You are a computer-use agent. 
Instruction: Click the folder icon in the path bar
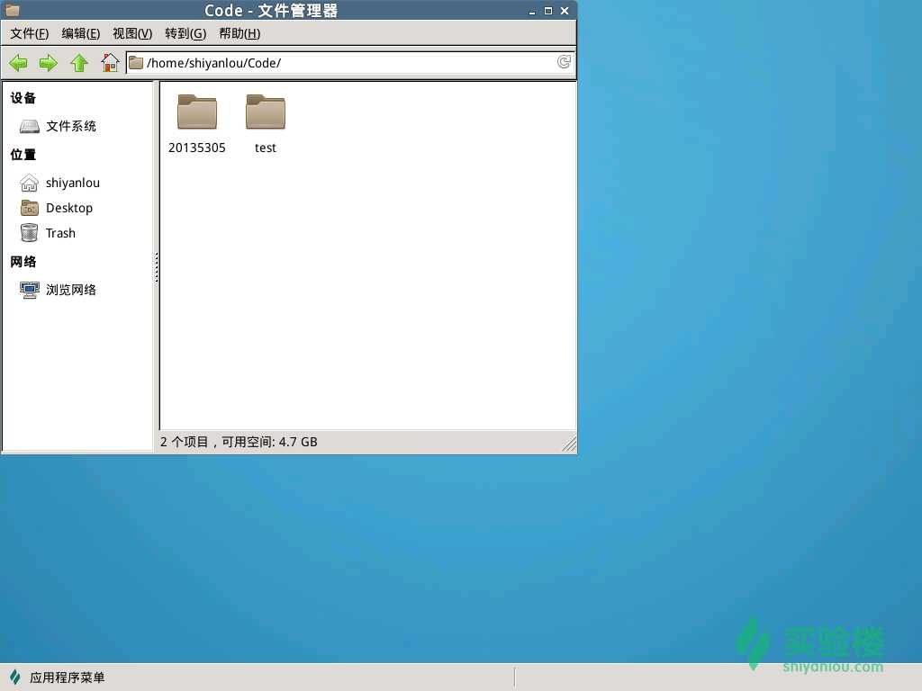(136, 62)
